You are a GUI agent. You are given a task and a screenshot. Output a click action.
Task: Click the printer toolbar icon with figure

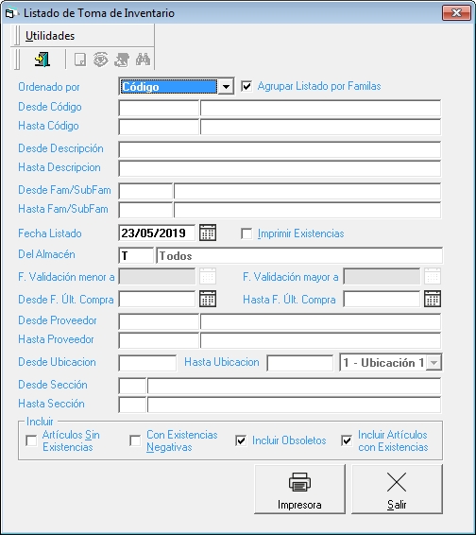point(122,60)
